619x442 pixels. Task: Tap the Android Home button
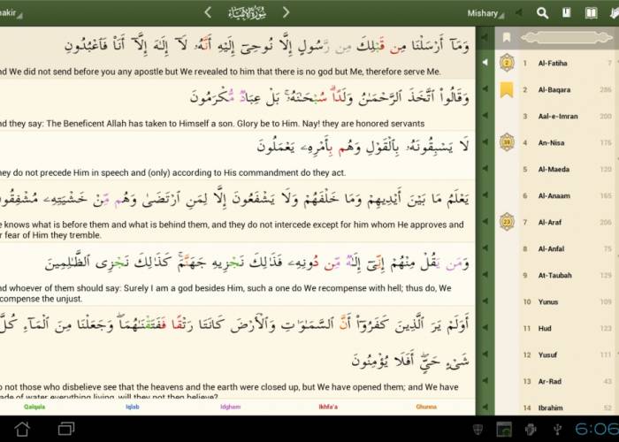(22, 429)
